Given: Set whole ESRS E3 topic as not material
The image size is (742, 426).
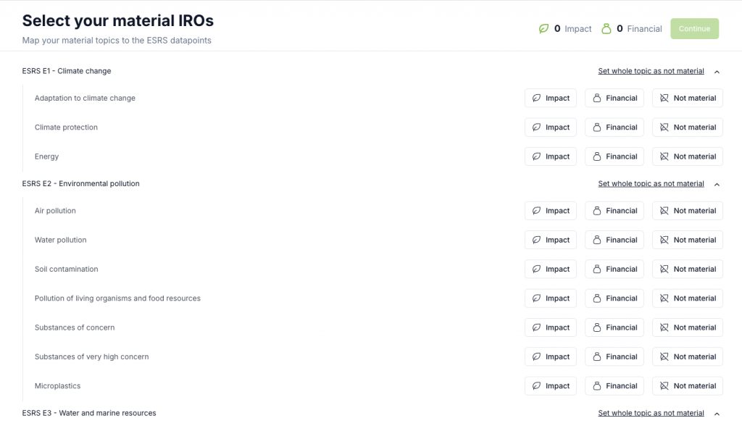Looking at the screenshot, I should [x=651, y=413].
